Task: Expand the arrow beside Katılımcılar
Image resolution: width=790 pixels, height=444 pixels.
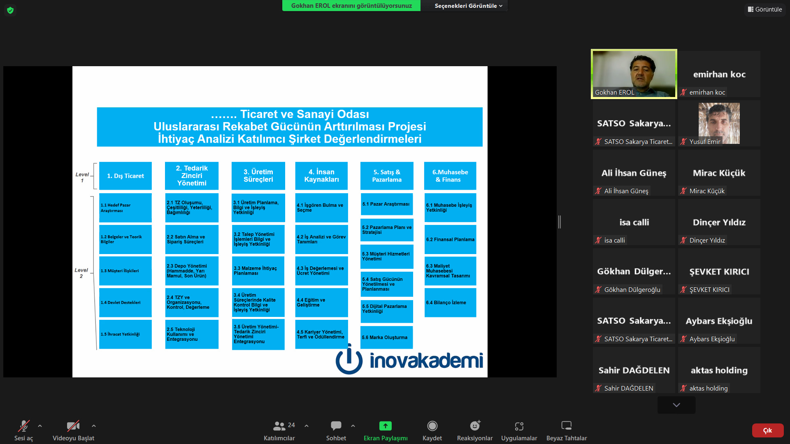Action: (x=307, y=426)
